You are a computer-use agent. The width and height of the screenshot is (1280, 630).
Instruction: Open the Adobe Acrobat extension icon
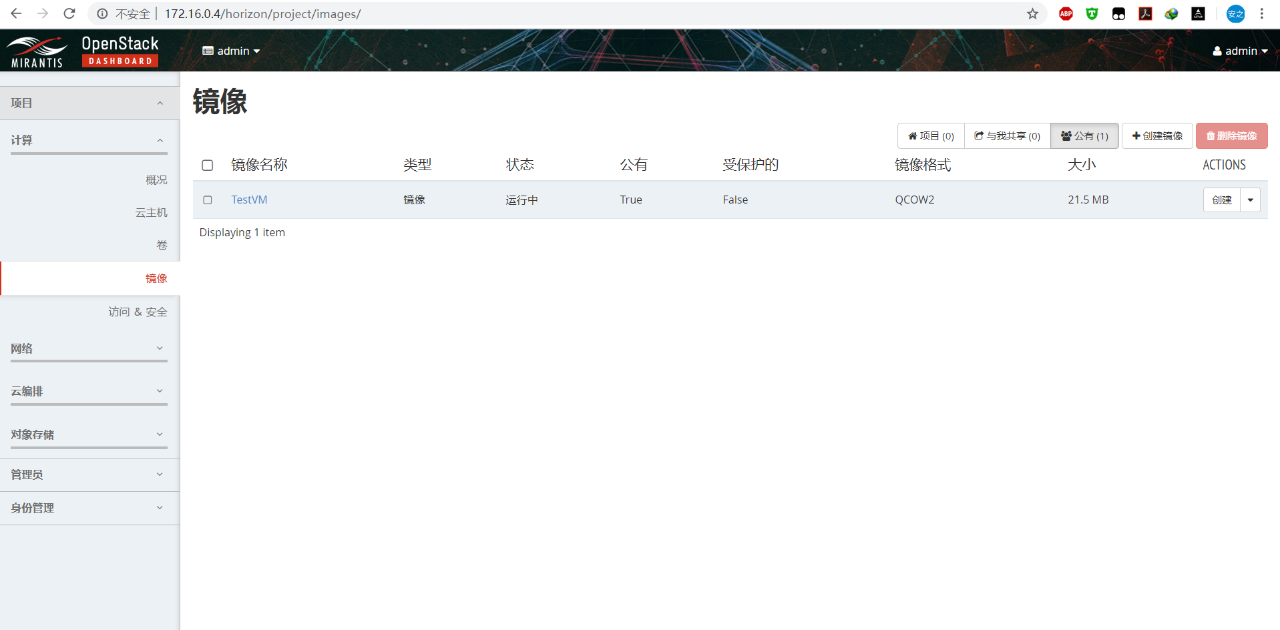(1145, 13)
